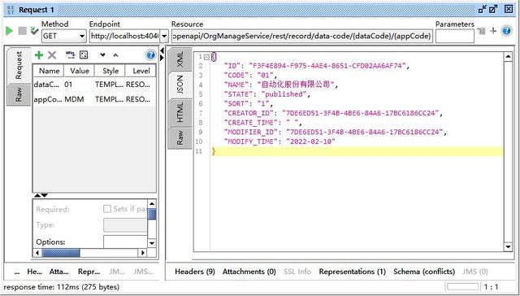The width and height of the screenshot is (520, 296).
Task: Click the plus icon next to Parameters
Action: 493,31
